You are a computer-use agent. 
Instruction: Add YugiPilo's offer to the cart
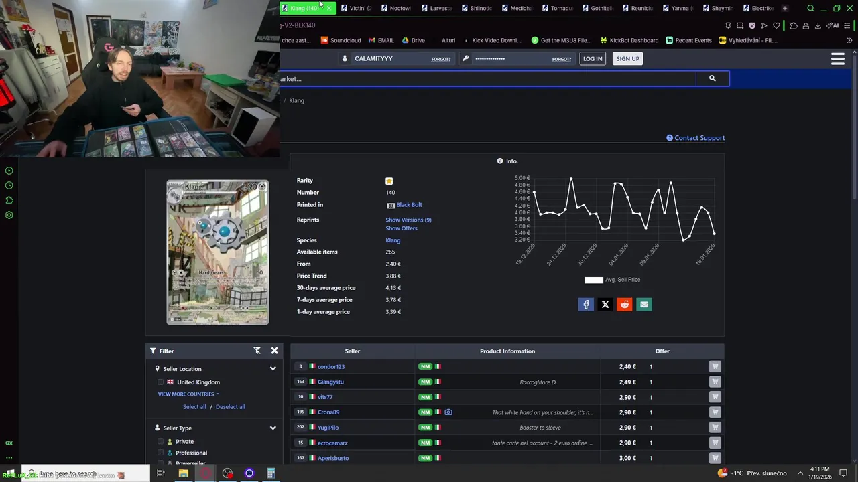[715, 427]
